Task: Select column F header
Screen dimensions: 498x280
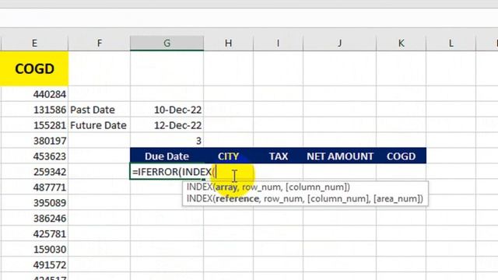Action: coord(99,44)
